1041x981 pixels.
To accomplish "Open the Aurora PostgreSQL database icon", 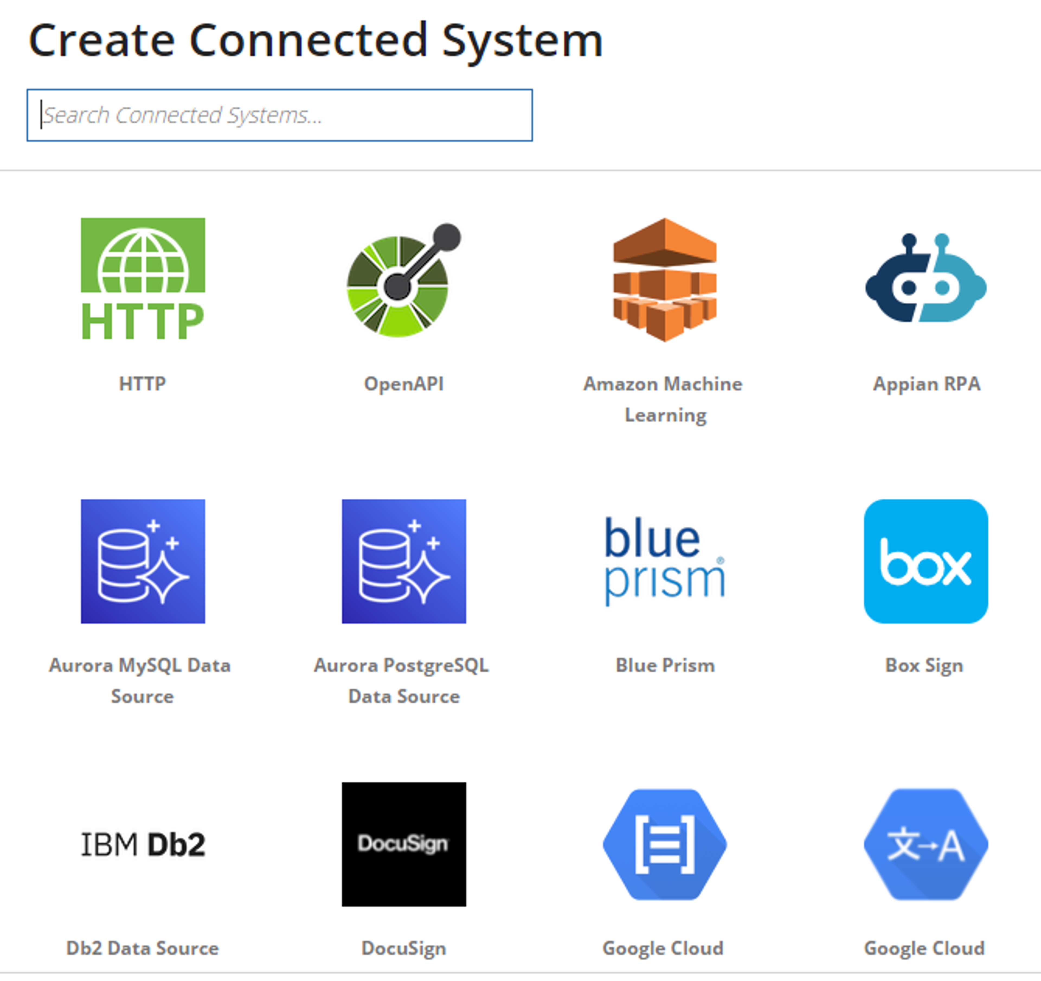I will click(404, 561).
